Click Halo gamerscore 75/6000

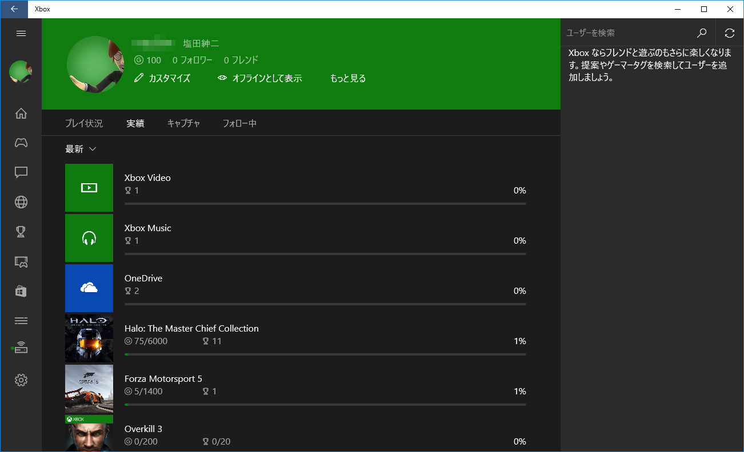tap(146, 341)
